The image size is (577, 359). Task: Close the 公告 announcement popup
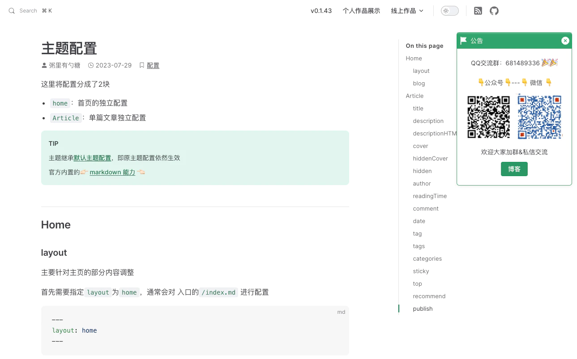pyautogui.click(x=565, y=41)
